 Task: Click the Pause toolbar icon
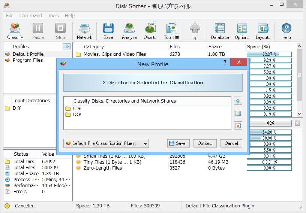[x=38, y=31]
